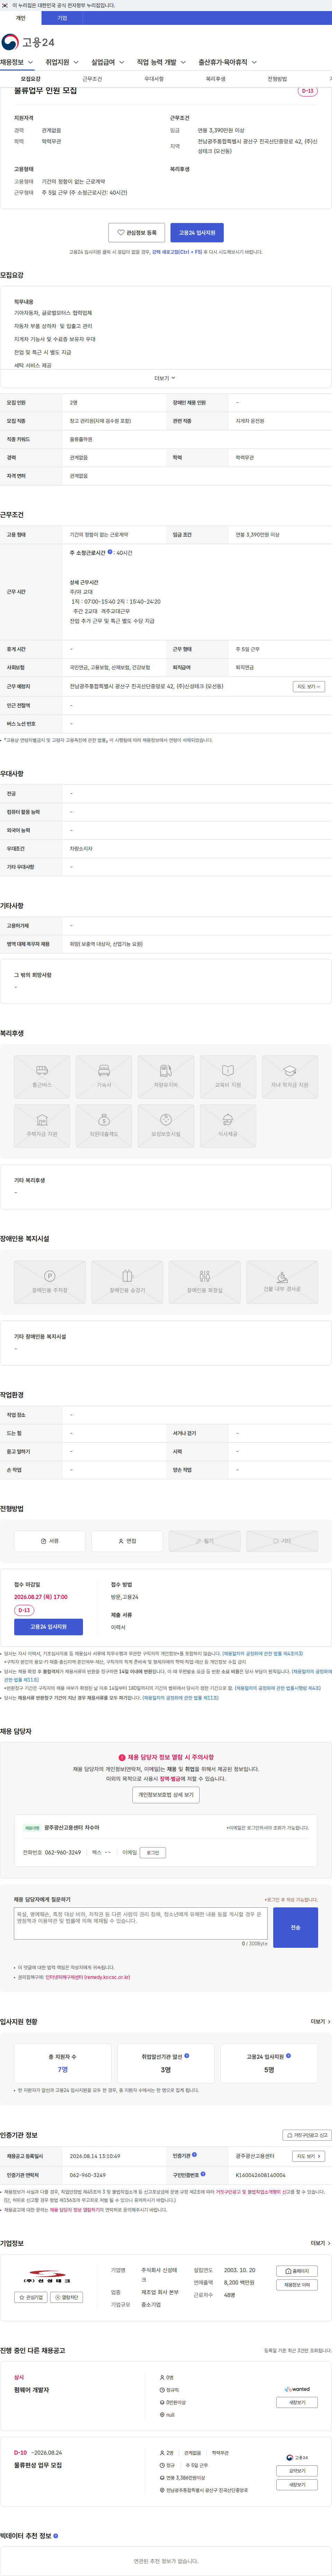
Task: Switch to the 기업 tab
Action: point(62,18)
